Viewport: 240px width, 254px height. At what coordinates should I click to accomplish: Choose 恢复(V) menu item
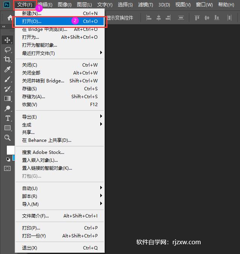click(x=60, y=105)
